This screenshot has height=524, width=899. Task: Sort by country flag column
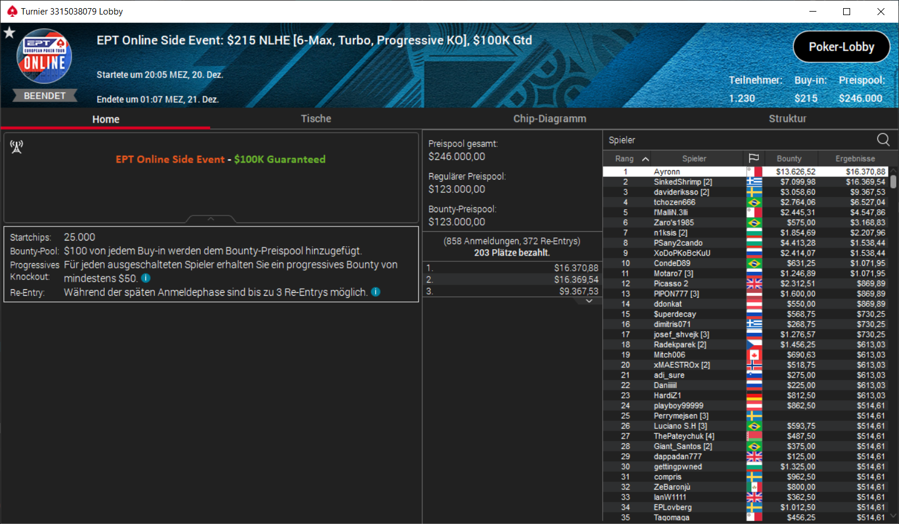(x=754, y=158)
